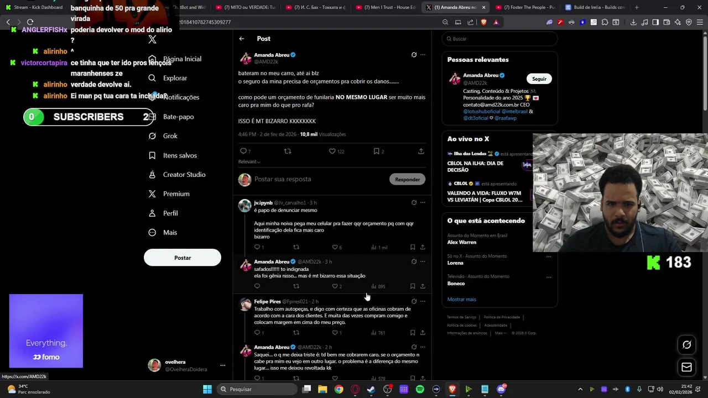Screen dimensions: 708x398
Task: Open Premium in the sidebar
Action: tap(176, 194)
